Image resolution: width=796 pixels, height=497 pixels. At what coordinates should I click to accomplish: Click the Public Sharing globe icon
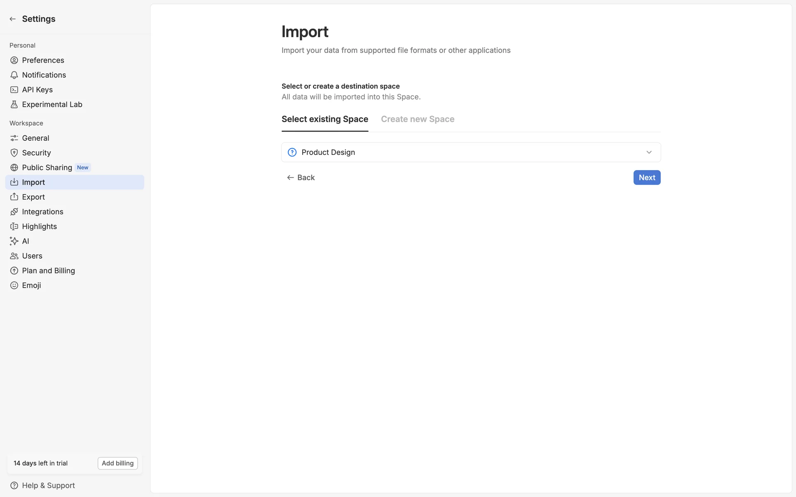point(14,168)
